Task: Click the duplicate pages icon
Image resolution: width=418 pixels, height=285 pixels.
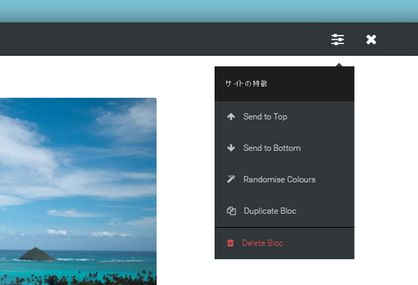Action: (x=231, y=211)
